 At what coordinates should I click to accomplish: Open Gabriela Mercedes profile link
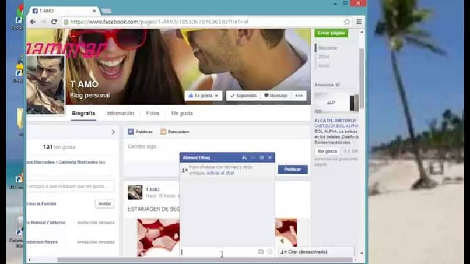click(x=78, y=163)
